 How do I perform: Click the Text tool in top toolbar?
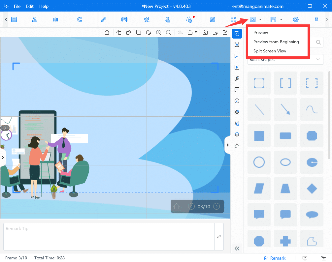pos(14,19)
